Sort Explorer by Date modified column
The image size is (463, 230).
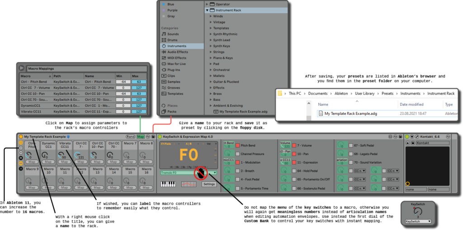point(411,104)
